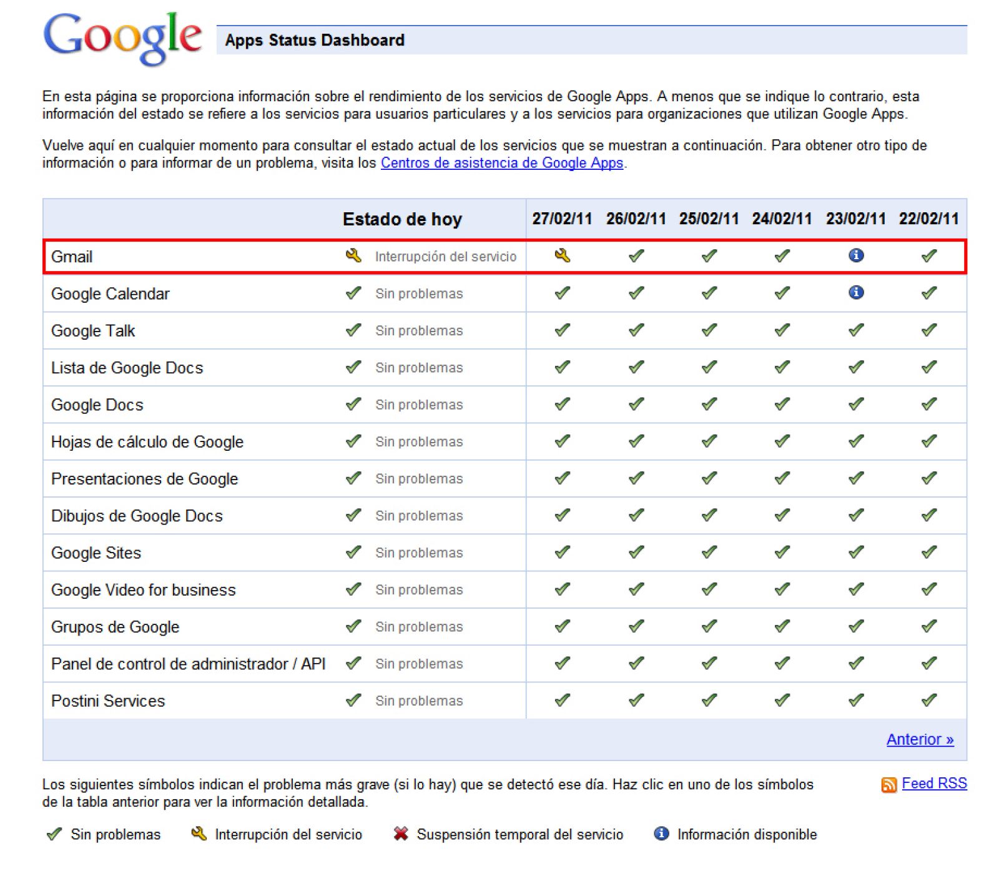The image size is (999, 871).
Task: Click Google Sites checkmark under 25/02/11
Action: tap(708, 552)
